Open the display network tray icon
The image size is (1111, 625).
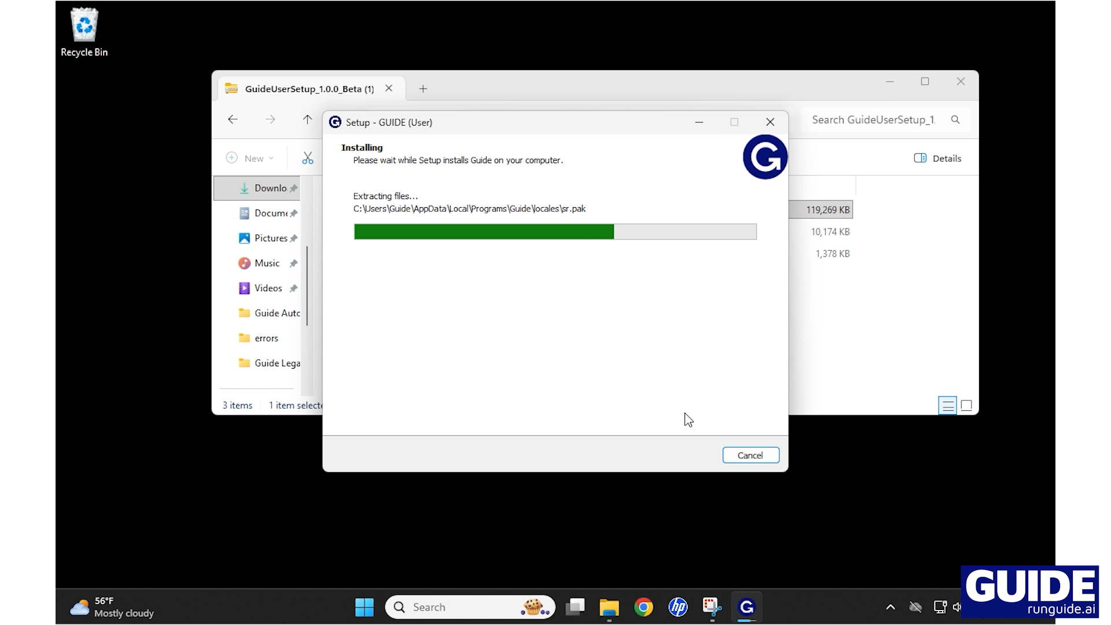pyautogui.click(x=940, y=607)
